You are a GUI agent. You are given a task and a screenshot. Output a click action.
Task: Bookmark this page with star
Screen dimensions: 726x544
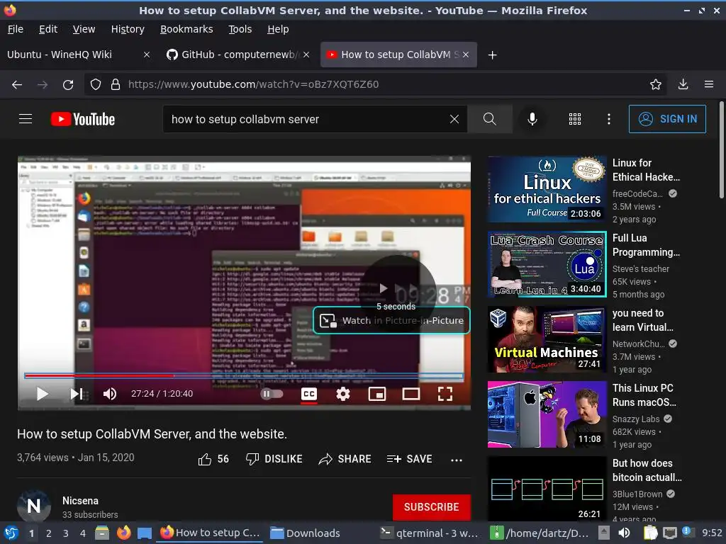[x=655, y=84]
